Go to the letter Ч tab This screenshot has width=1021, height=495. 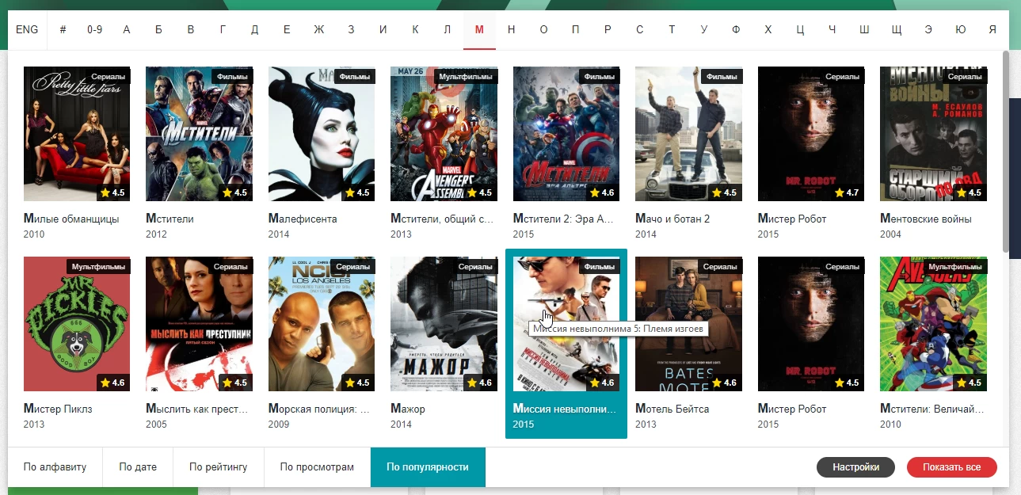[832, 30]
